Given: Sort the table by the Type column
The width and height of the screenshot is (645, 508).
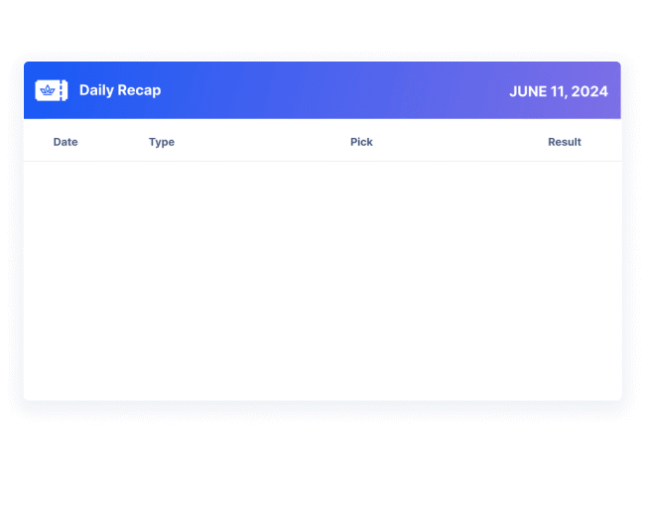Looking at the screenshot, I should tap(162, 142).
